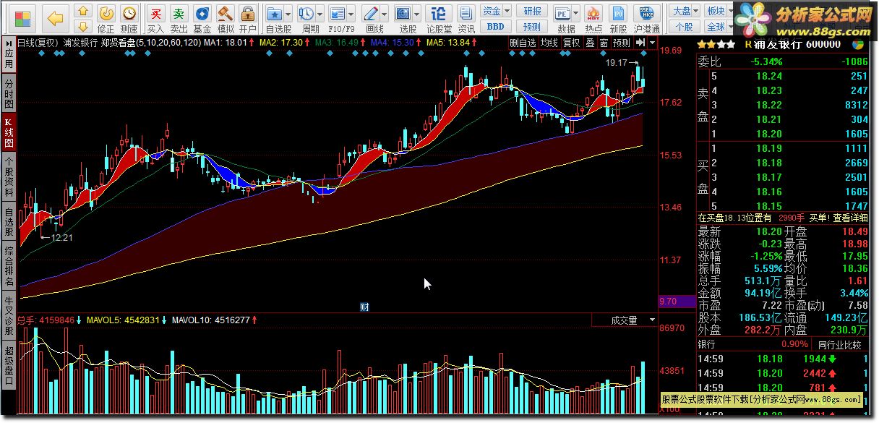Click the 12.21 low price label

62,236
